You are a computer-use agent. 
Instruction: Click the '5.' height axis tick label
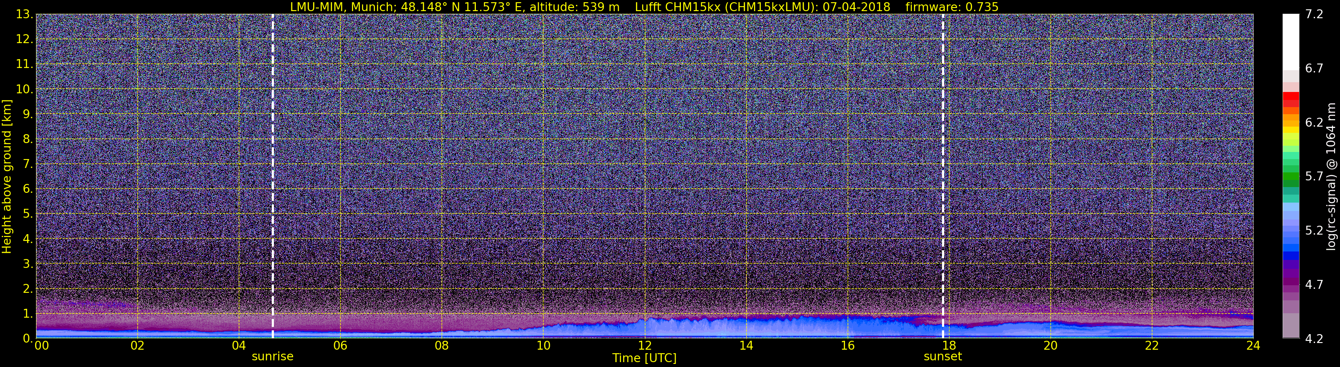point(28,214)
